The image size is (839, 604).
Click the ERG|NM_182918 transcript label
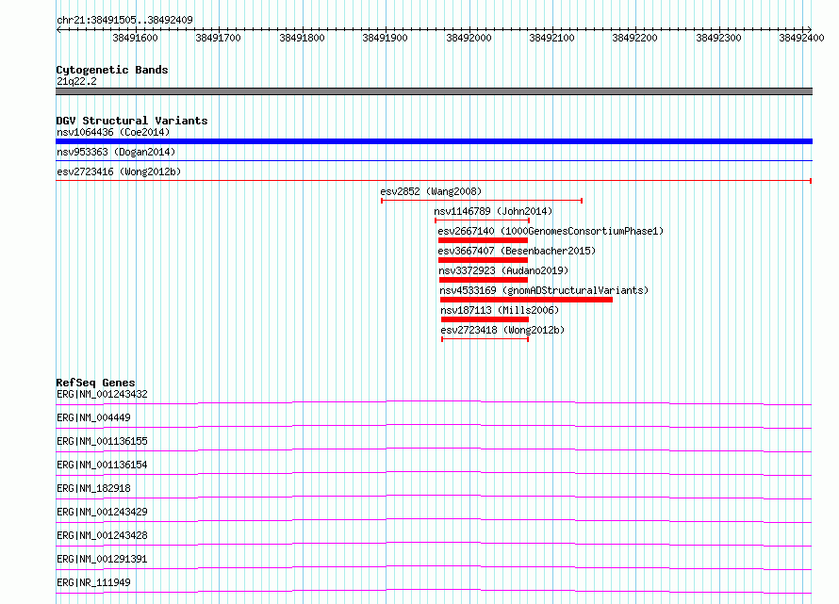click(x=93, y=488)
